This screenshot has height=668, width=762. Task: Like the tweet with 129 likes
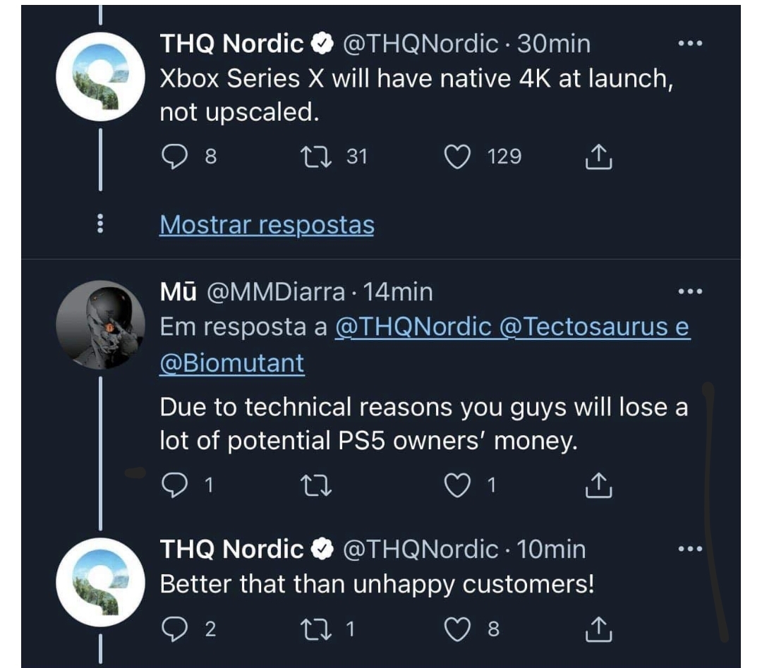tap(457, 156)
